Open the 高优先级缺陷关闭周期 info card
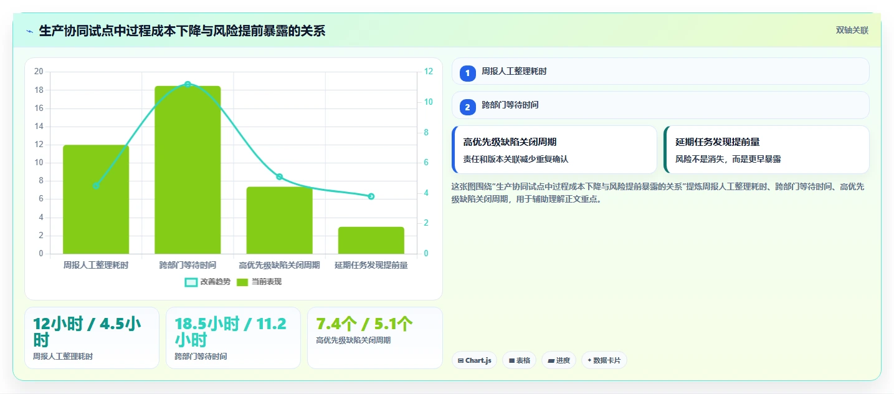Viewport: 894px width, 394px height. 554,150
